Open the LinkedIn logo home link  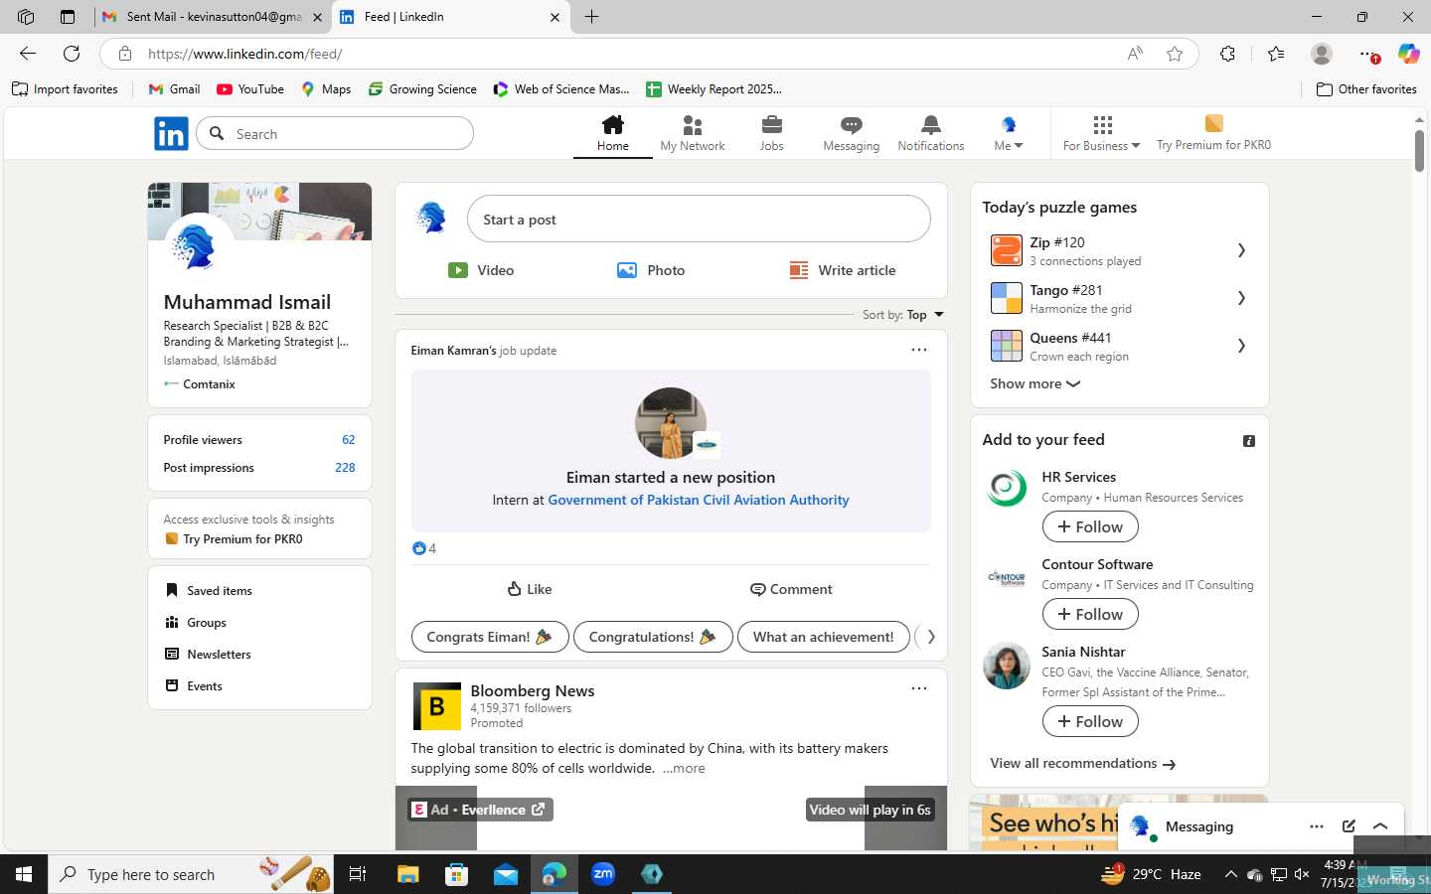pyautogui.click(x=171, y=133)
